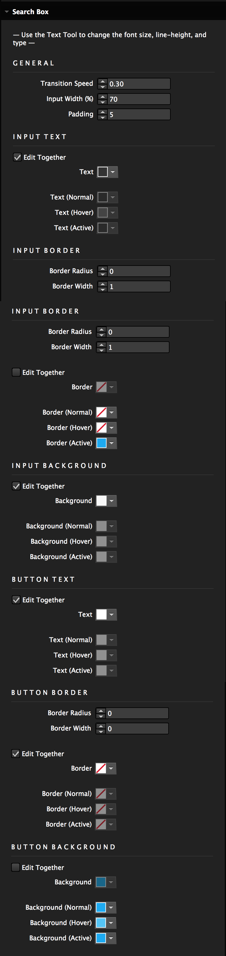Screen dimensions: 226x956
Task: Open the Button Text section's Text swatch dropdown arrow
Action: (112, 614)
